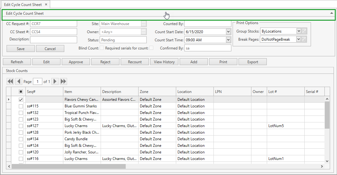Check the row checkbox for ss#115
This screenshot has height=175, width=337.
(x=21, y=106)
